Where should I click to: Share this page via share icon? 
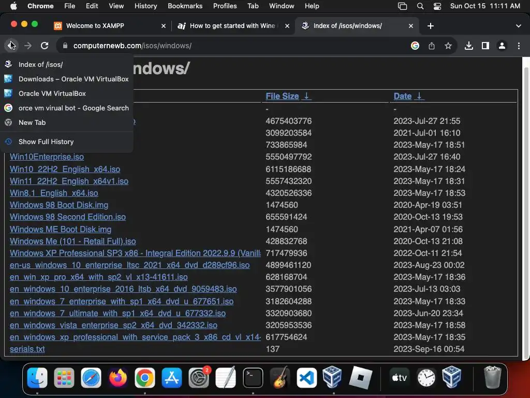pos(432,46)
